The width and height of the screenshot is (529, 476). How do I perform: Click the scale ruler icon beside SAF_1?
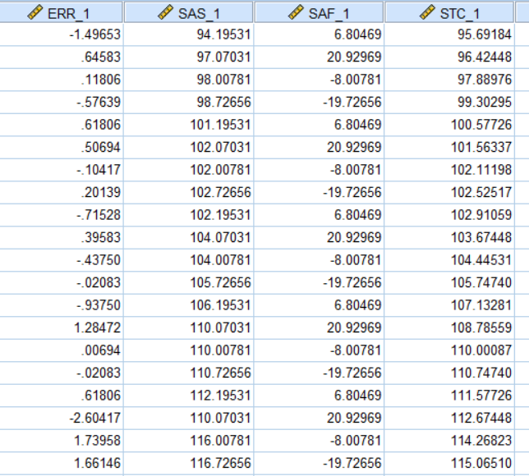(296, 12)
